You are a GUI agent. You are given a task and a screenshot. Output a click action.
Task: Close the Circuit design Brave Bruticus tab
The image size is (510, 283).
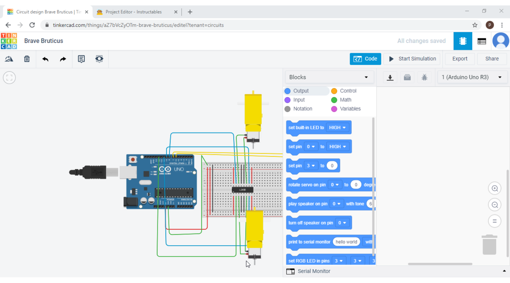tap(86, 12)
